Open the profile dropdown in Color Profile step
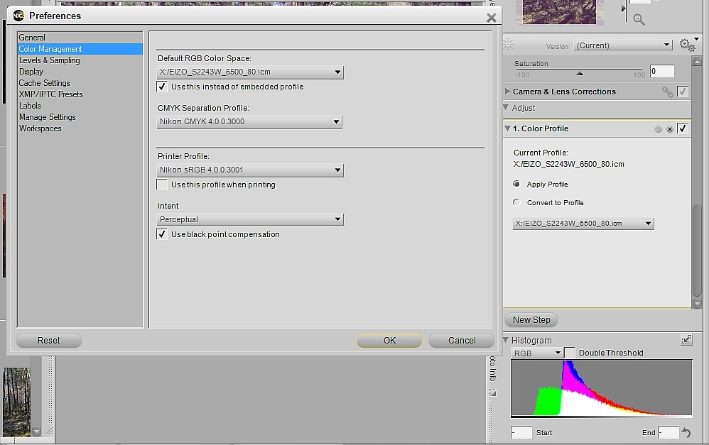The image size is (709, 445). point(583,224)
